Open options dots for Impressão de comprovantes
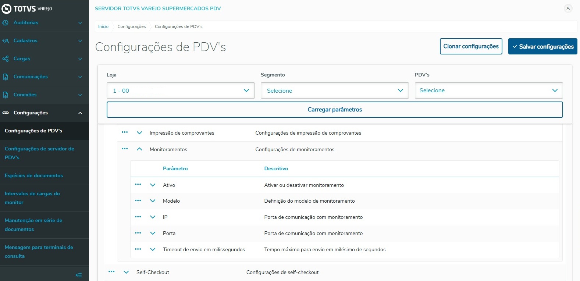 pyautogui.click(x=125, y=132)
